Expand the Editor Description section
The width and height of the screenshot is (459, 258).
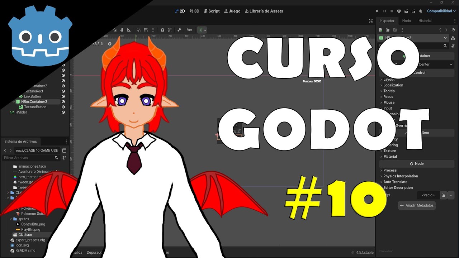398,188
